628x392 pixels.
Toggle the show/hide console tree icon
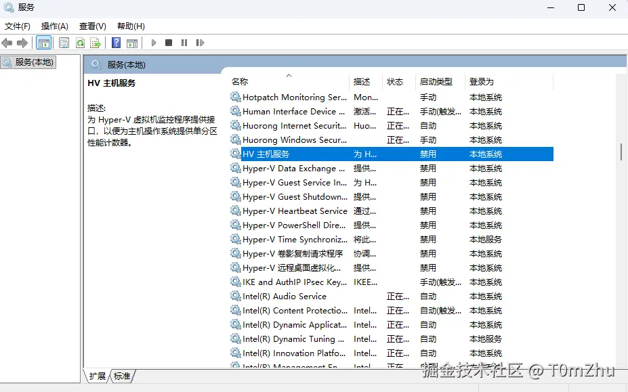(43, 43)
